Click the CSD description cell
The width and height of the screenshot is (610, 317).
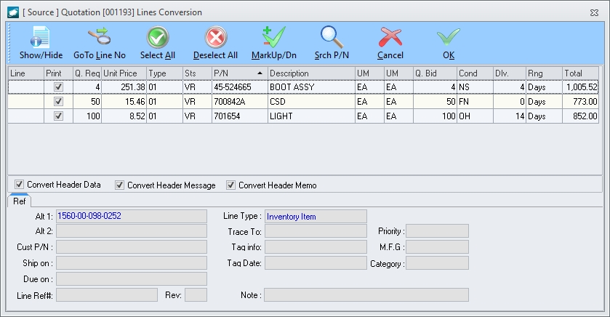[x=311, y=102]
